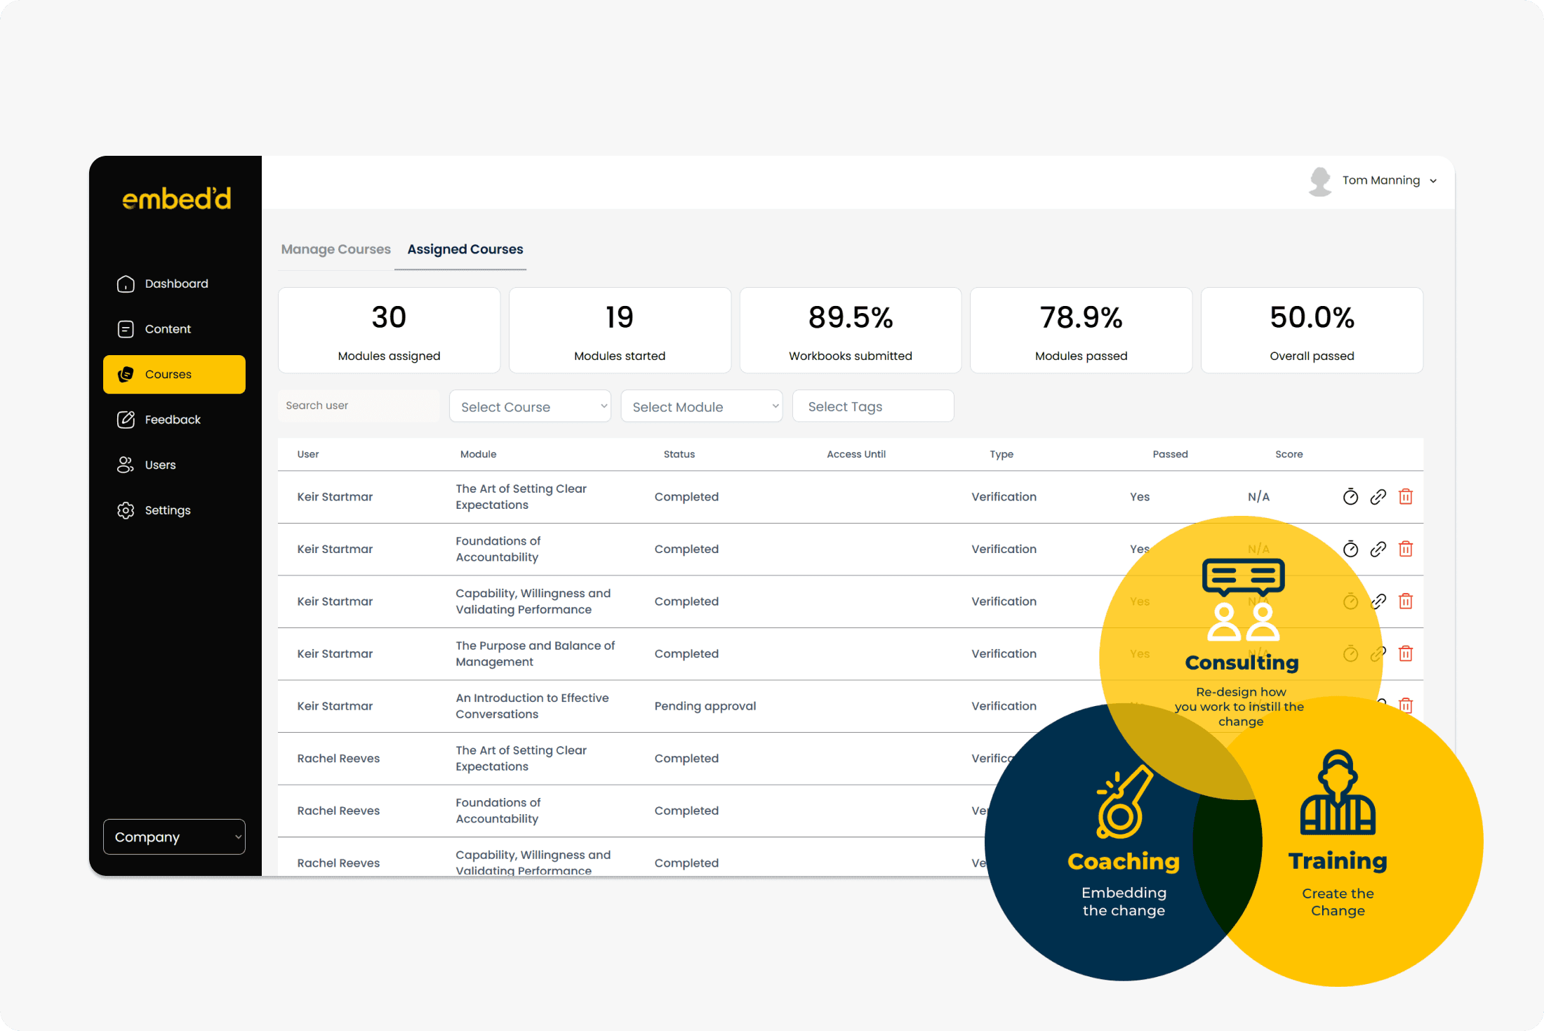Click the Users people icon
This screenshot has height=1031, width=1544.
pyautogui.click(x=126, y=465)
